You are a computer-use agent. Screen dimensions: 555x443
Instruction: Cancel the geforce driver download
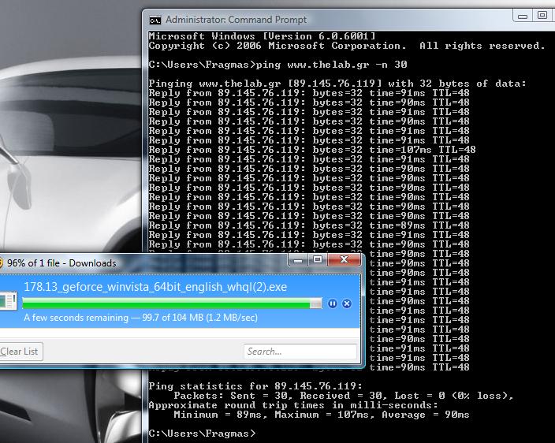click(347, 303)
